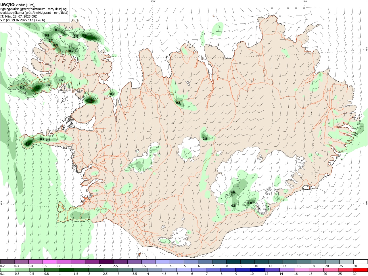Click the bright red 30 mm rain legend swatch

[x=361, y=270]
